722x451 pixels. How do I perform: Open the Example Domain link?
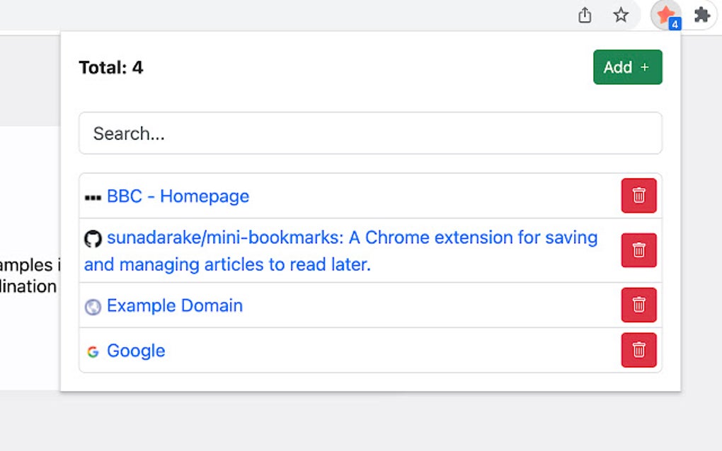[175, 305]
